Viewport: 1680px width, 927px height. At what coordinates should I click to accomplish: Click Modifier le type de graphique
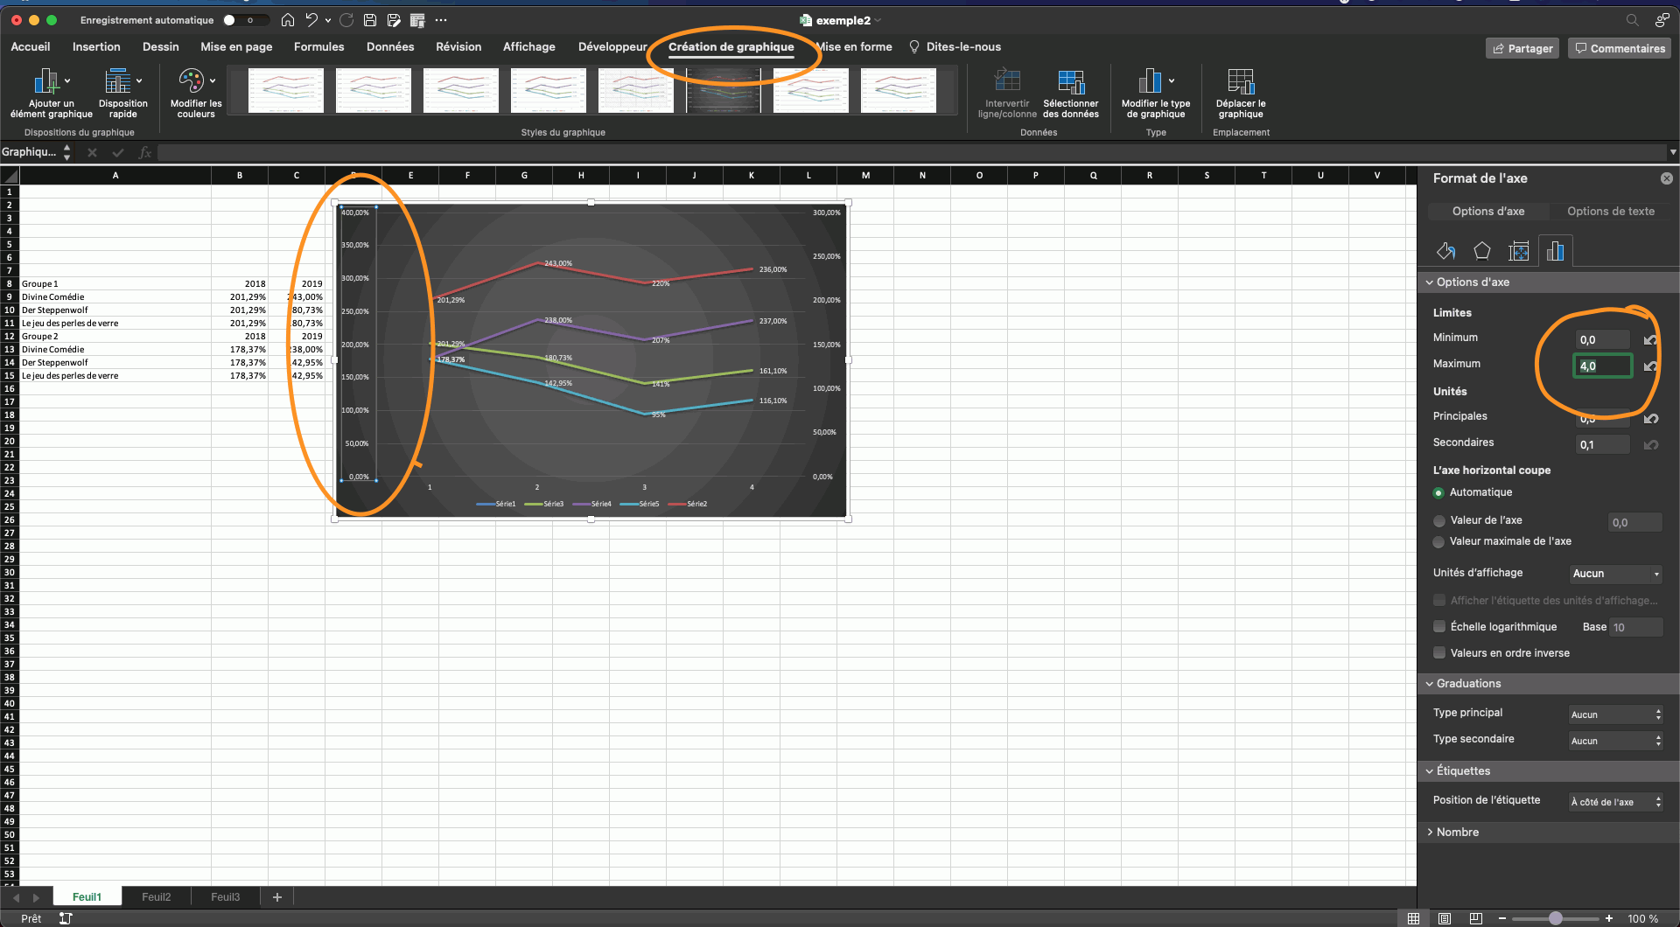coord(1151,82)
